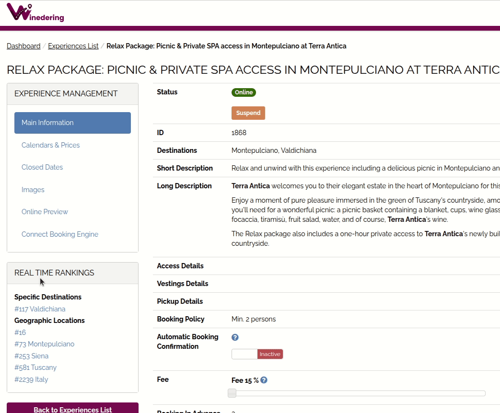Open Experiences List breadcrumb link
Screen dimensions: 500x413
(x=73, y=46)
